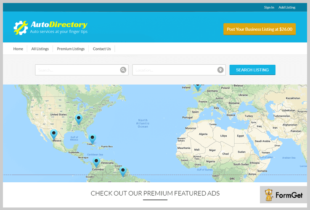Image resolution: width=310 pixels, height=210 pixels.
Task: Click the 'Auto services at your finger tips' tagline
Action: (59, 31)
